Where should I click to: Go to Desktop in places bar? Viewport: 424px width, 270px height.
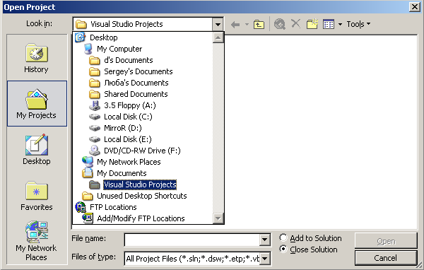[x=37, y=149]
